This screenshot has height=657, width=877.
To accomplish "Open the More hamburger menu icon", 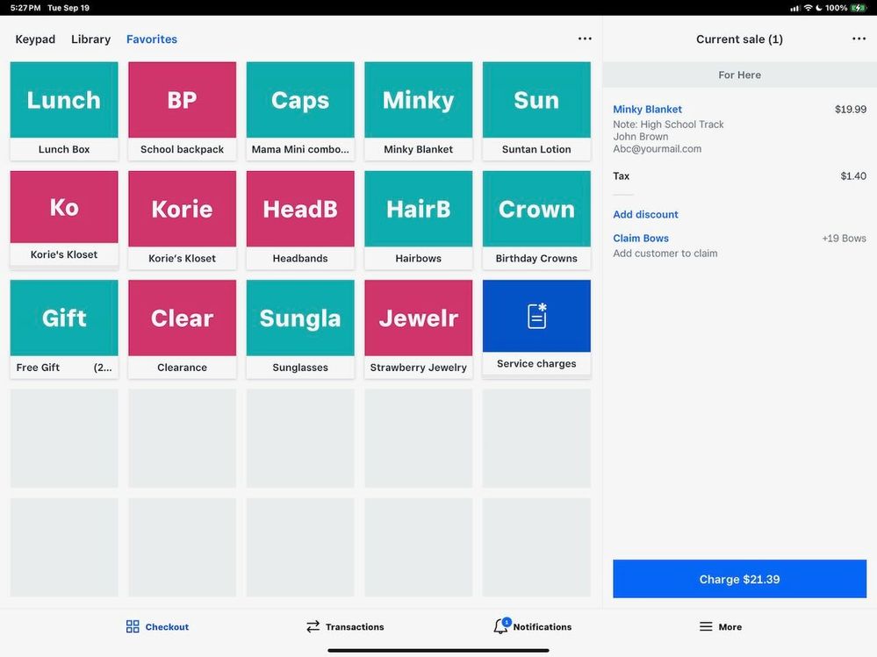I will point(706,626).
